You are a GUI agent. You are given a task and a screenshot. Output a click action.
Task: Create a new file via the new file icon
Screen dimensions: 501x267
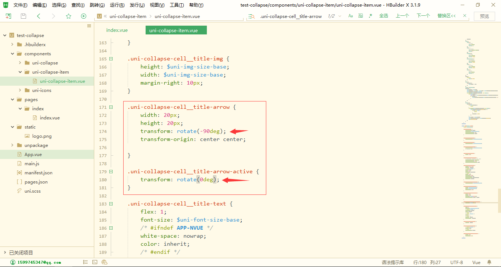click(7, 16)
